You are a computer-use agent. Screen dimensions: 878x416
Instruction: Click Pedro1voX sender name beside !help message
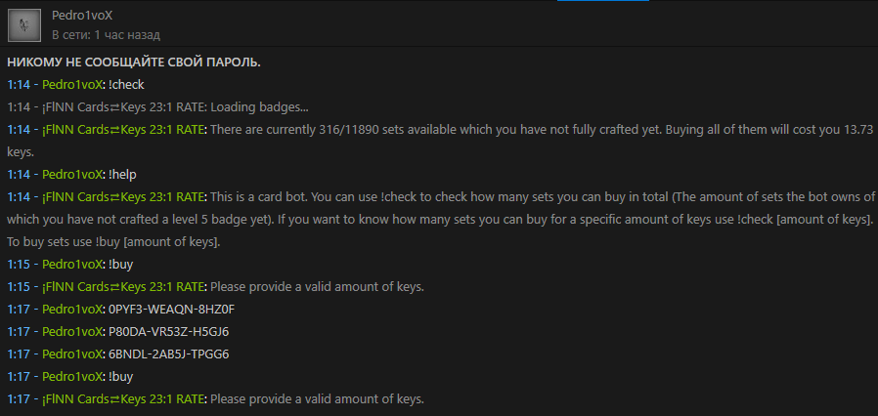tap(72, 175)
